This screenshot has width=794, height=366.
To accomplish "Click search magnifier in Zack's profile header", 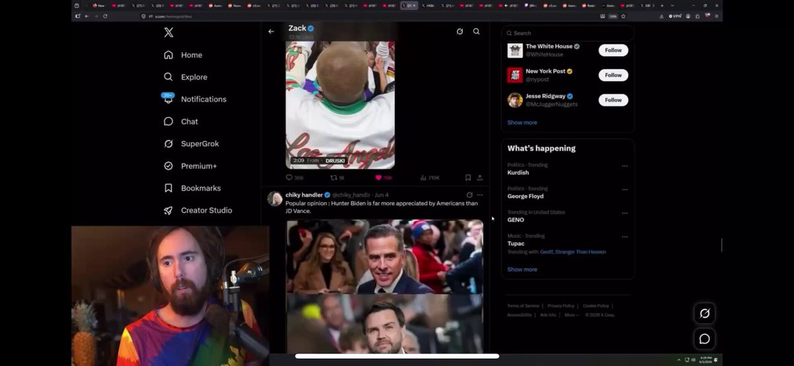I will (x=476, y=31).
